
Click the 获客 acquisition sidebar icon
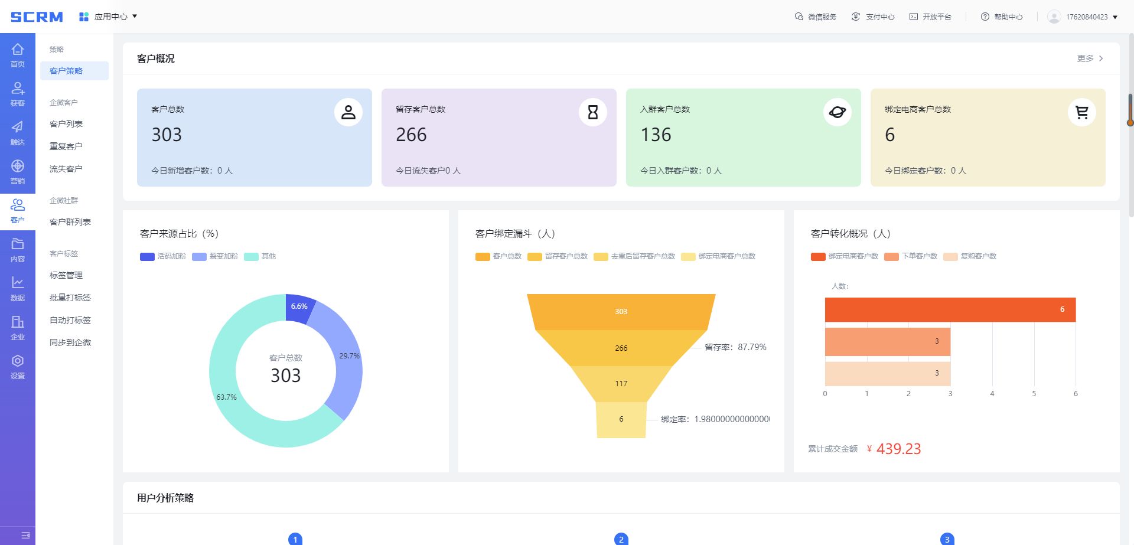[x=18, y=94]
